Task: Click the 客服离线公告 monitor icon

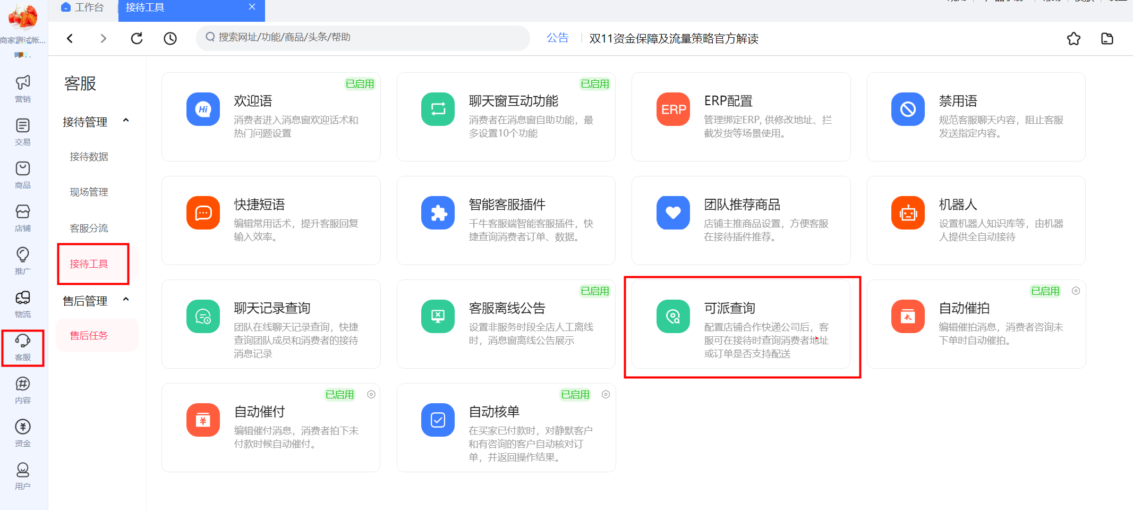Action: tap(438, 316)
